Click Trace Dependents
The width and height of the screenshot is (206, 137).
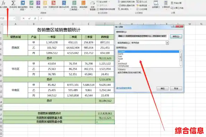(x=126, y=6)
